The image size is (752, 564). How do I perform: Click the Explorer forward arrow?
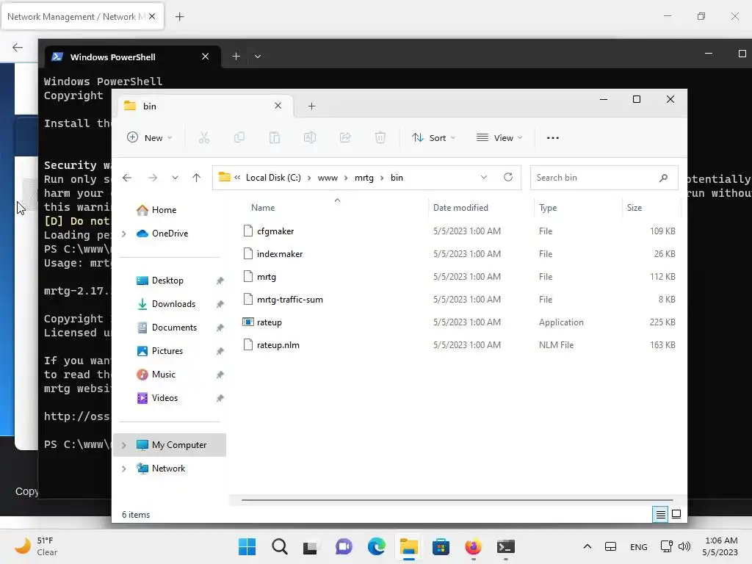153,178
